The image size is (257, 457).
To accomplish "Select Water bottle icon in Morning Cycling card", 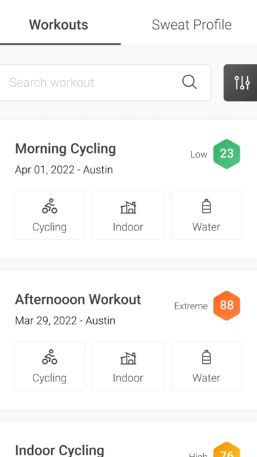I will point(207,206).
